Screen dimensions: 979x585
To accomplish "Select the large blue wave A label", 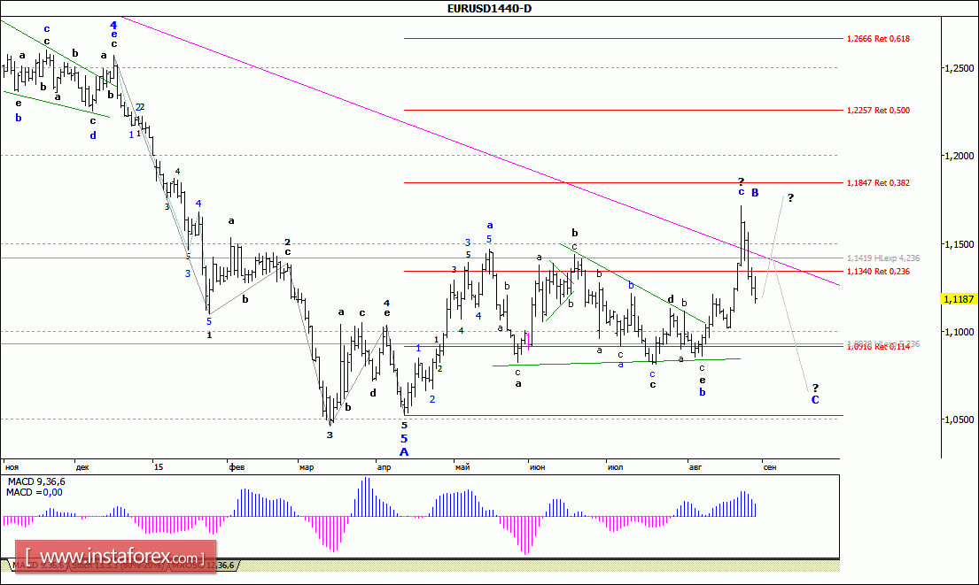I will click(x=404, y=451).
